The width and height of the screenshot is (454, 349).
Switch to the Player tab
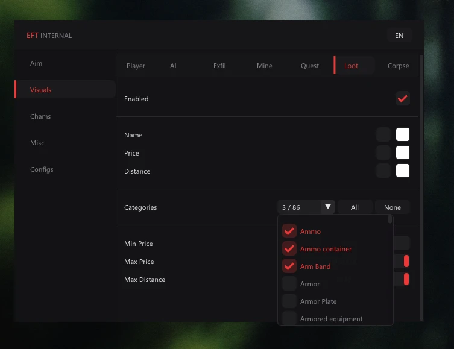136,66
